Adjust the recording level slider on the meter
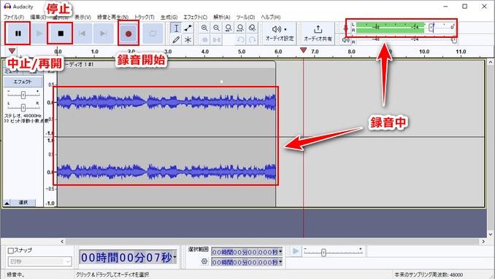Screen dimensions: 495x279 tap(432, 28)
